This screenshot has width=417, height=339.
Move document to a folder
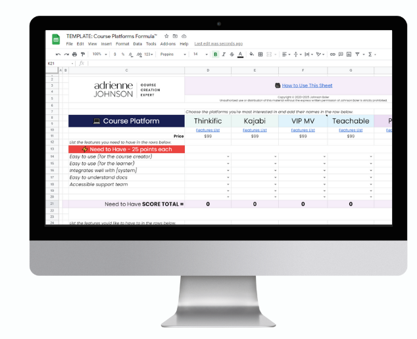[175, 36]
